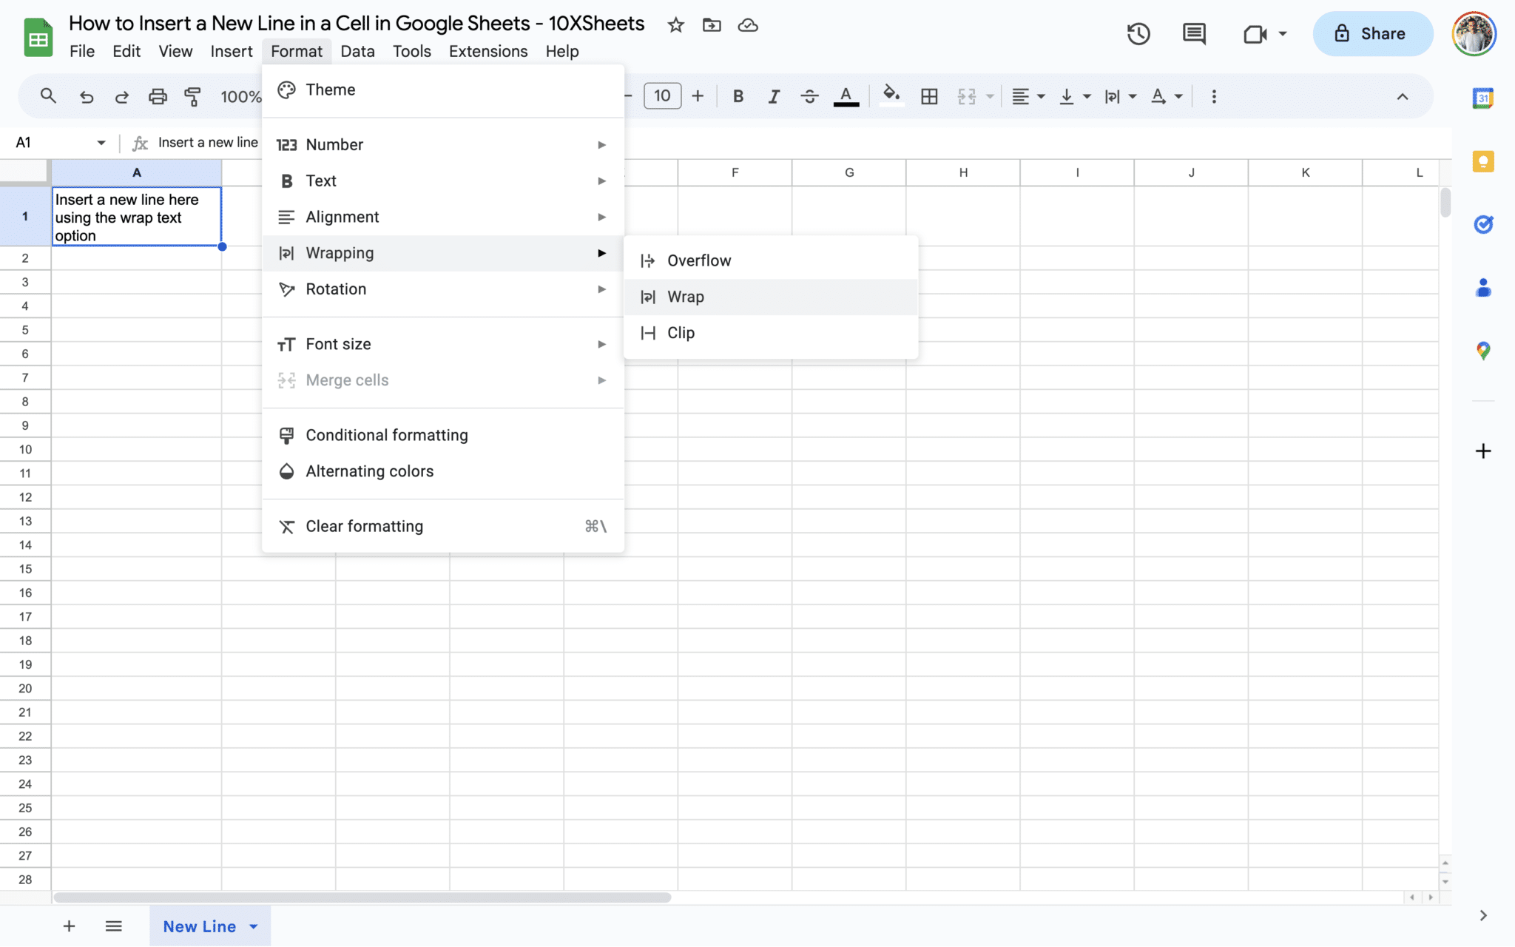This screenshot has height=947, width=1515.
Task: Open the File menu
Action: pyautogui.click(x=82, y=51)
